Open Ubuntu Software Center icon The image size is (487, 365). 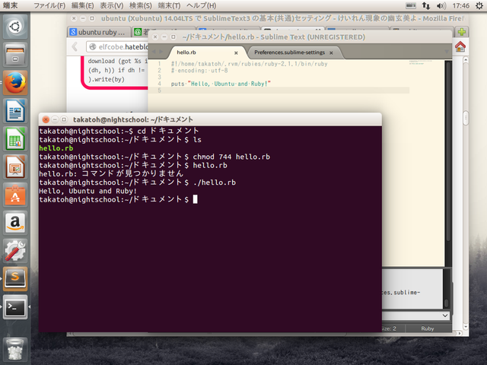15,195
